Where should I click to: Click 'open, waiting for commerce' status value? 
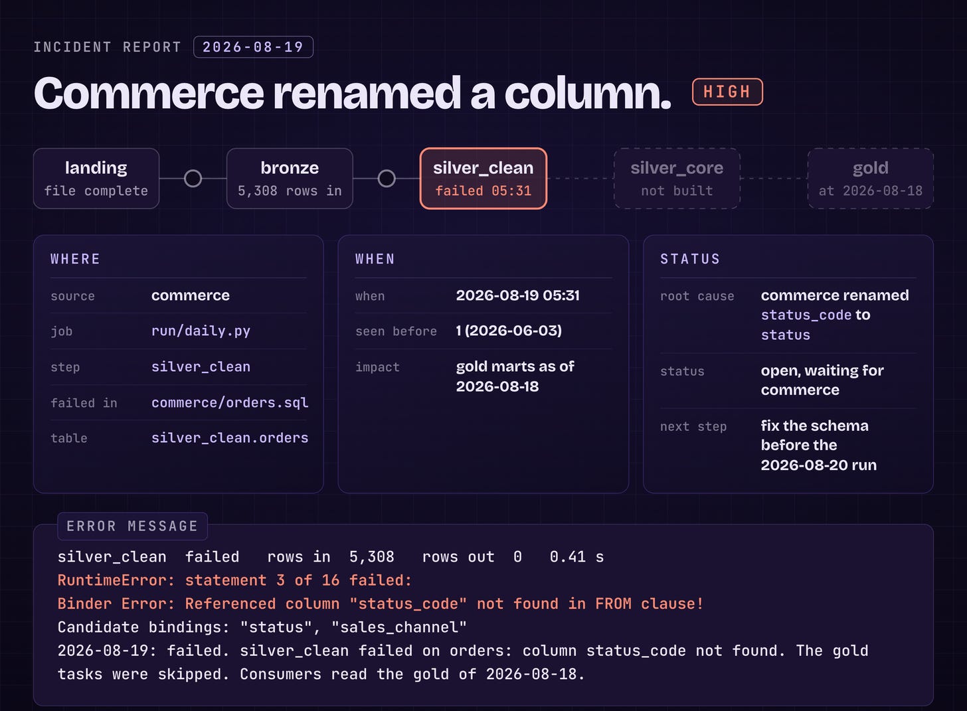pyautogui.click(x=822, y=380)
